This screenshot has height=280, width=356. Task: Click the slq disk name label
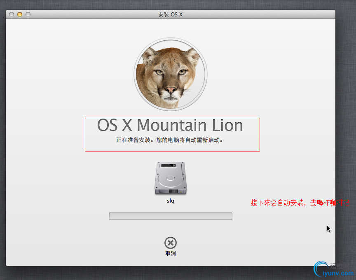pyautogui.click(x=171, y=201)
